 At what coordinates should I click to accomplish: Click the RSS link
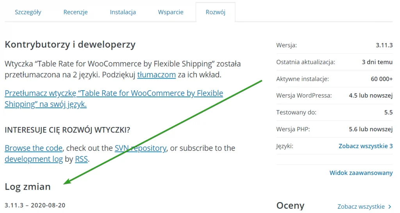(x=81, y=159)
